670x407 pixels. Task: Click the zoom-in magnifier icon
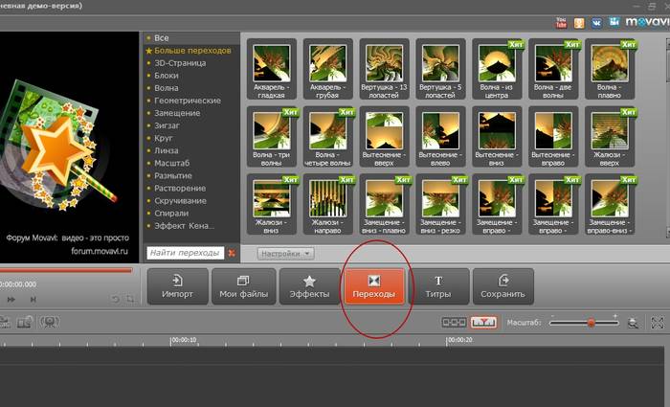click(633, 324)
